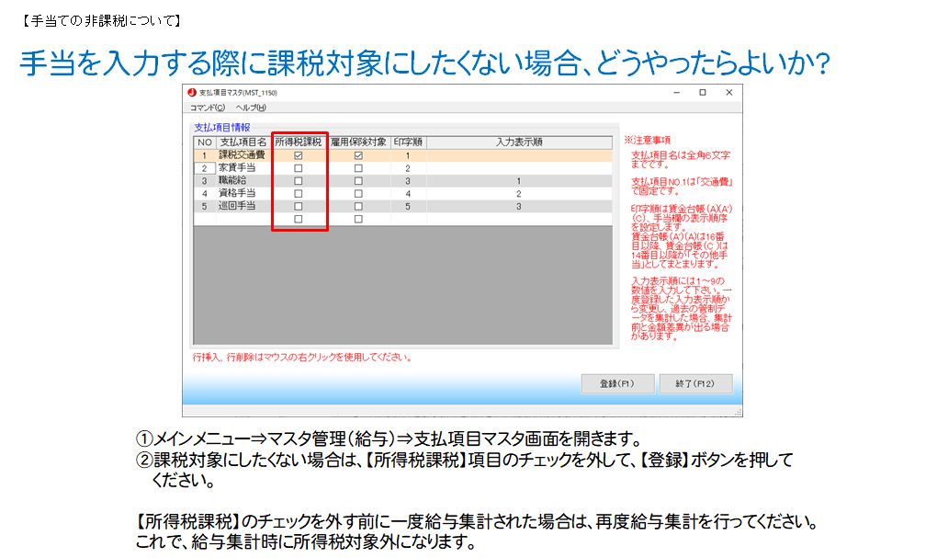Viewport: 937px width, 558px height.
Task: Click the 印字順 column header
Action: coord(407,142)
